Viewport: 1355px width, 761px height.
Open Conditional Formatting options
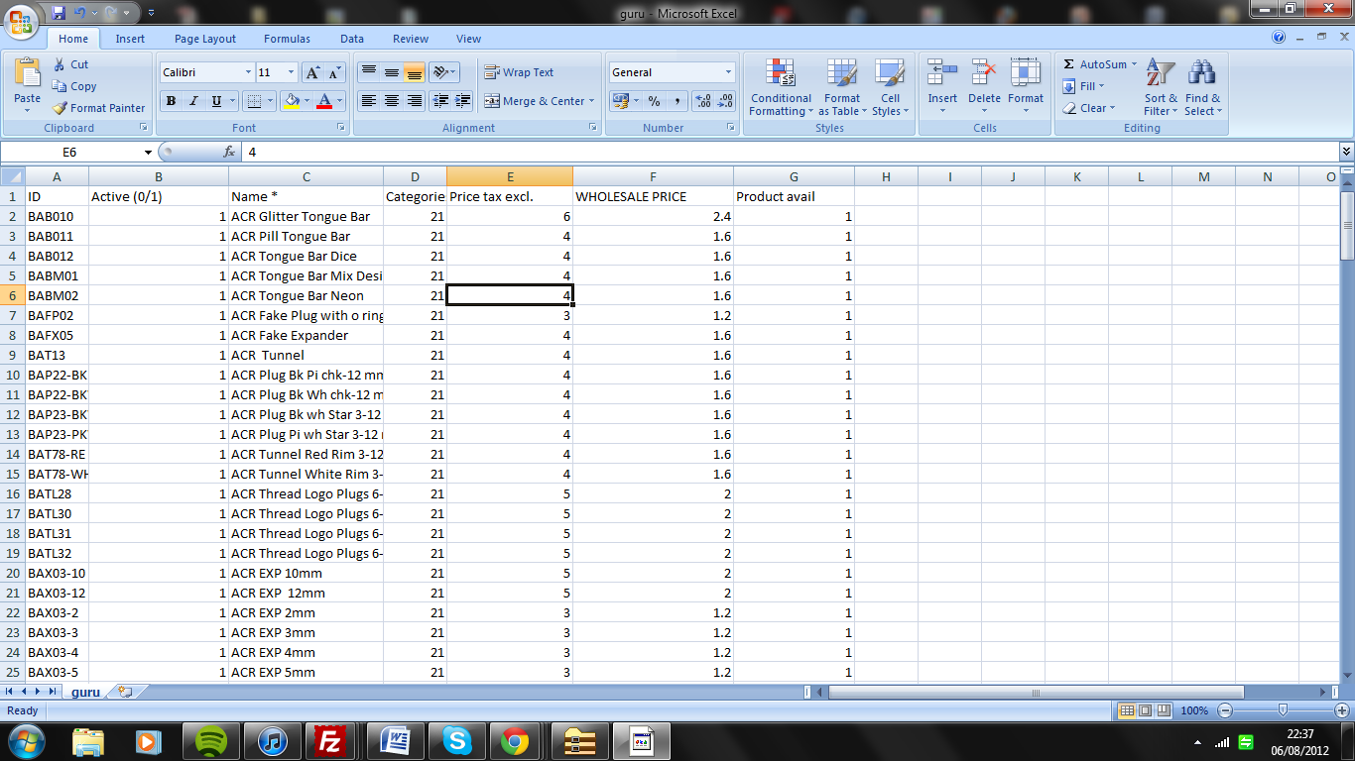781,87
